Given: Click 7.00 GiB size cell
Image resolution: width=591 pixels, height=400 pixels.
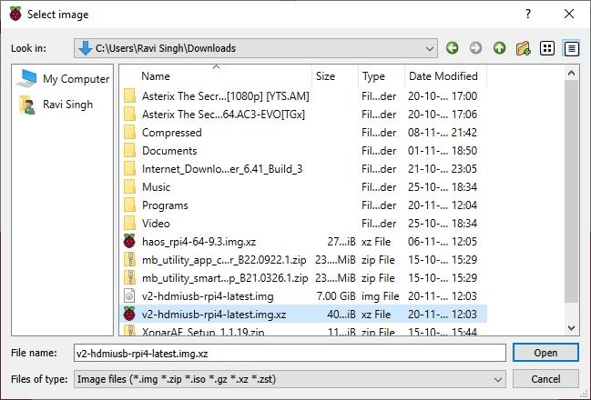Looking at the screenshot, I should coord(336,296).
